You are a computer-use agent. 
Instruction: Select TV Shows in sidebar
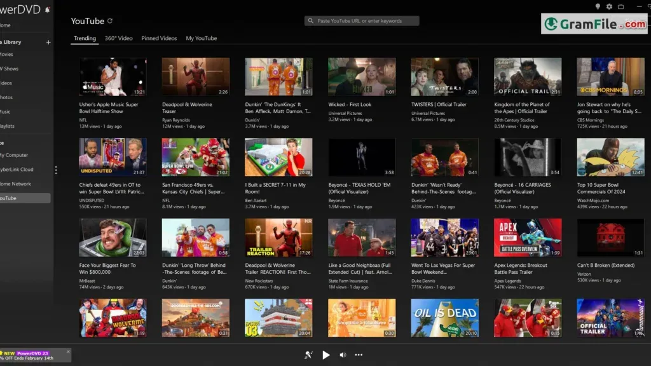9,69
